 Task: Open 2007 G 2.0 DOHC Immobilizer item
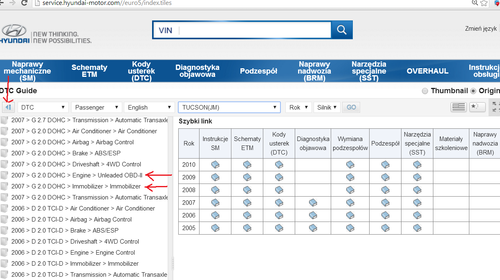click(x=76, y=186)
